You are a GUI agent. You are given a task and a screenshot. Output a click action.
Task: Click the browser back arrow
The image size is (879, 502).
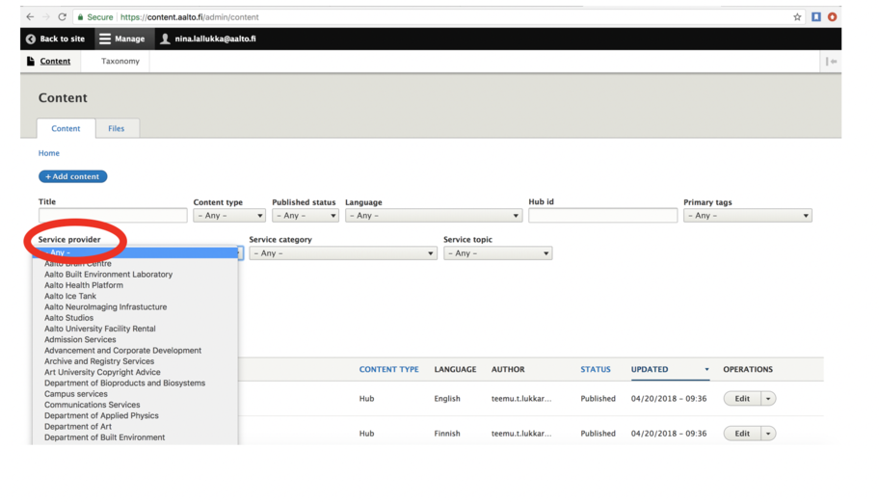(x=30, y=16)
